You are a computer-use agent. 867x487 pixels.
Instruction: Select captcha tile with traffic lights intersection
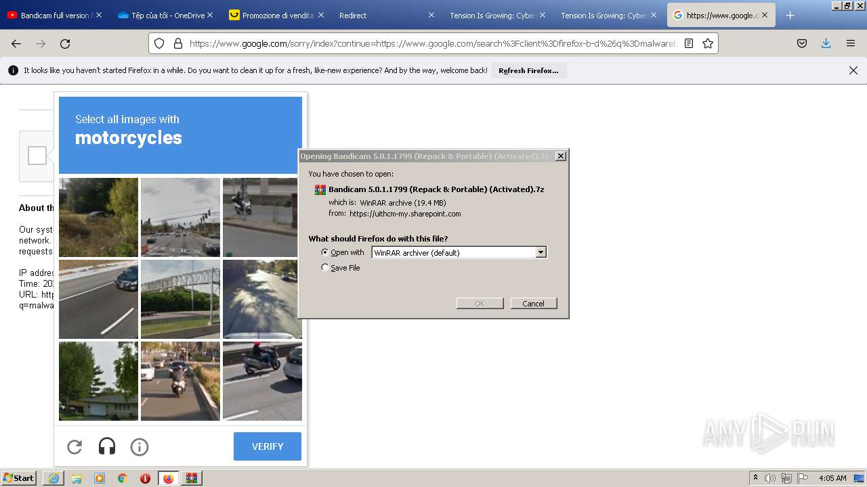pyautogui.click(x=180, y=217)
